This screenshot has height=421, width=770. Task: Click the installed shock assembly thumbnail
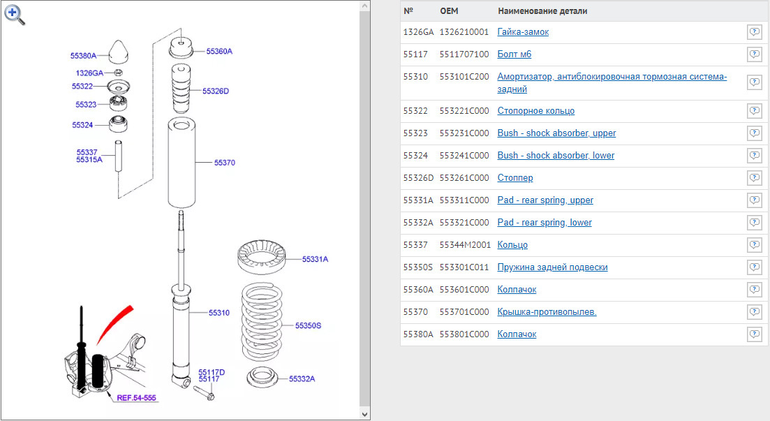(x=105, y=353)
